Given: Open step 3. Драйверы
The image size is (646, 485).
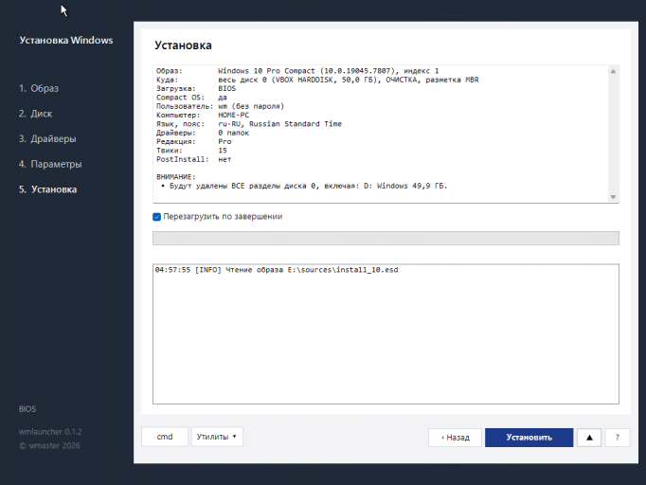Looking at the screenshot, I should click(47, 139).
